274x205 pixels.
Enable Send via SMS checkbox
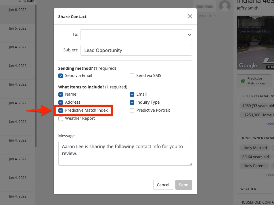tap(132, 76)
